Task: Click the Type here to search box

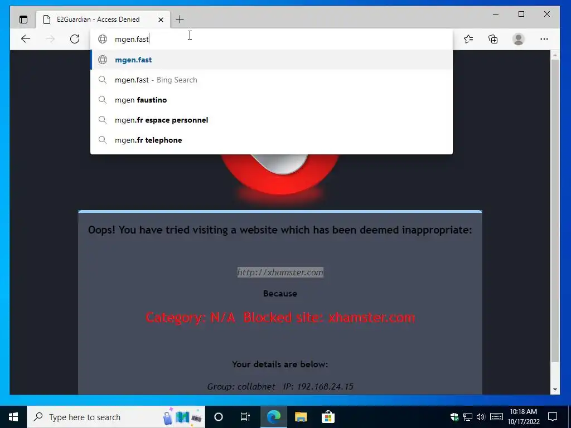Action: pyautogui.click(x=116, y=417)
